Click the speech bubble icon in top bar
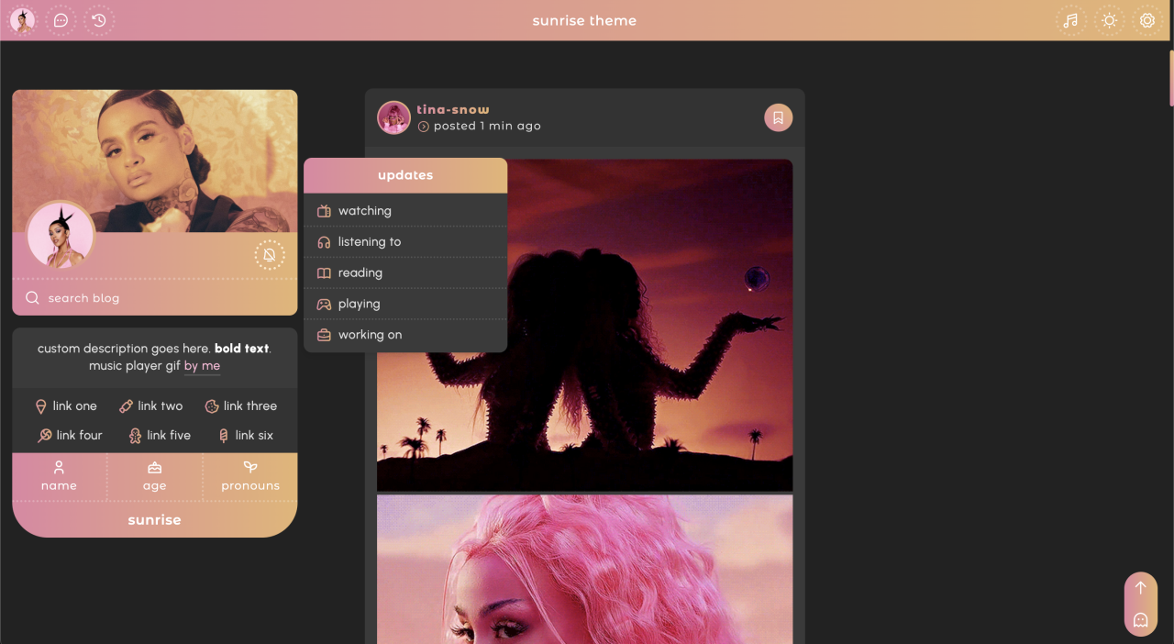Image resolution: width=1174 pixels, height=644 pixels. [61, 20]
